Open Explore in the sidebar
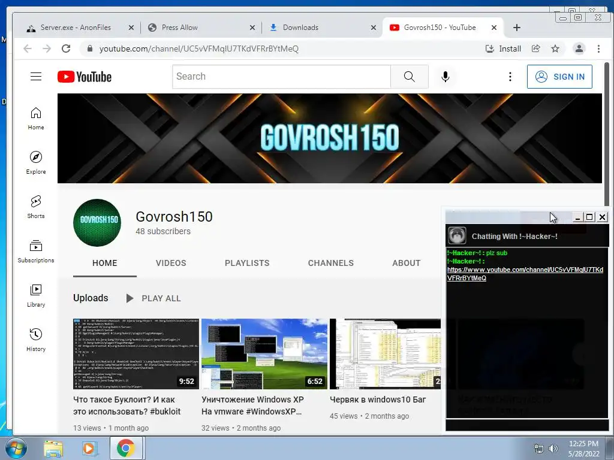The height and width of the screenshot is (460, 614). pyautogui.click(x=36, y=163)
